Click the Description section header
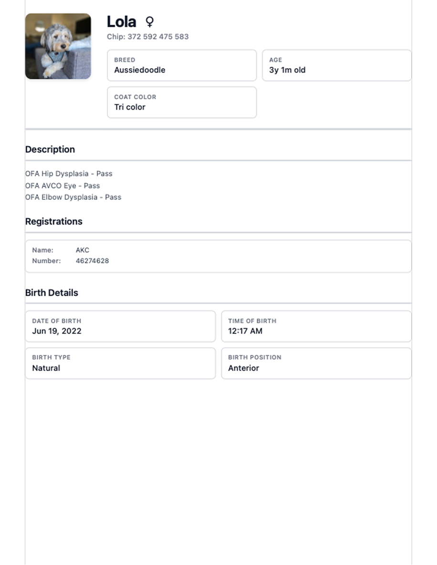The height and width of the screenshot is (565, 437). (50, 149)
